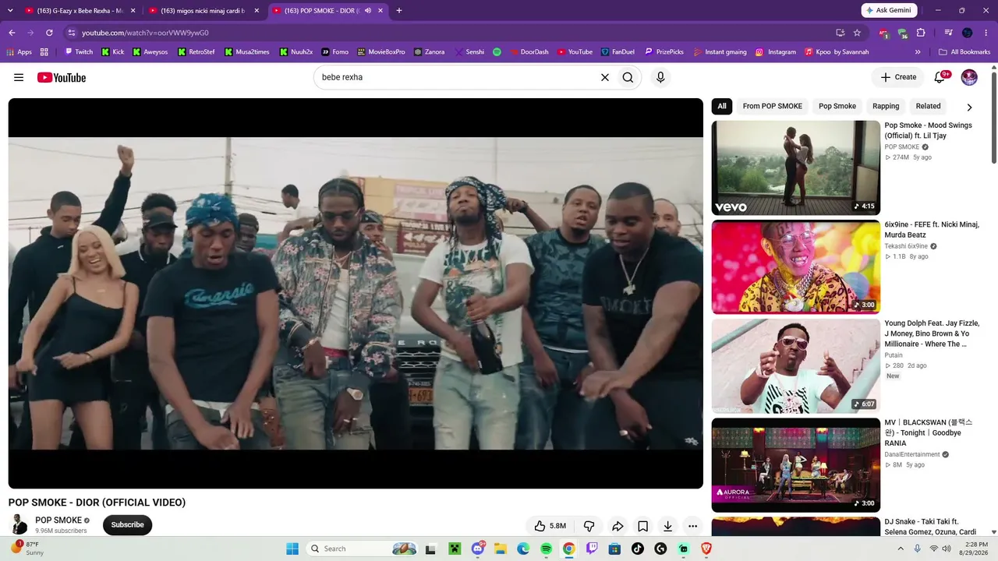Screen dimensions: 998x561
Task: Go back to the previous page
Action: [x=12, y=33]
